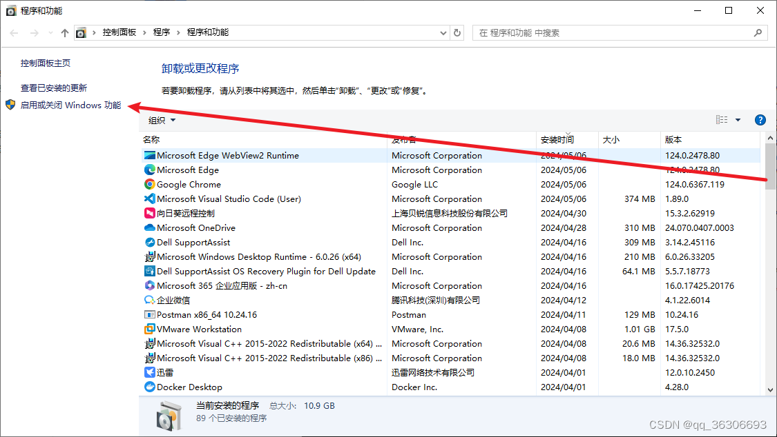Screen dimensions: 777x437
Task: Click the Visual Studio Code icon
Action: click(x=150, y=199)
